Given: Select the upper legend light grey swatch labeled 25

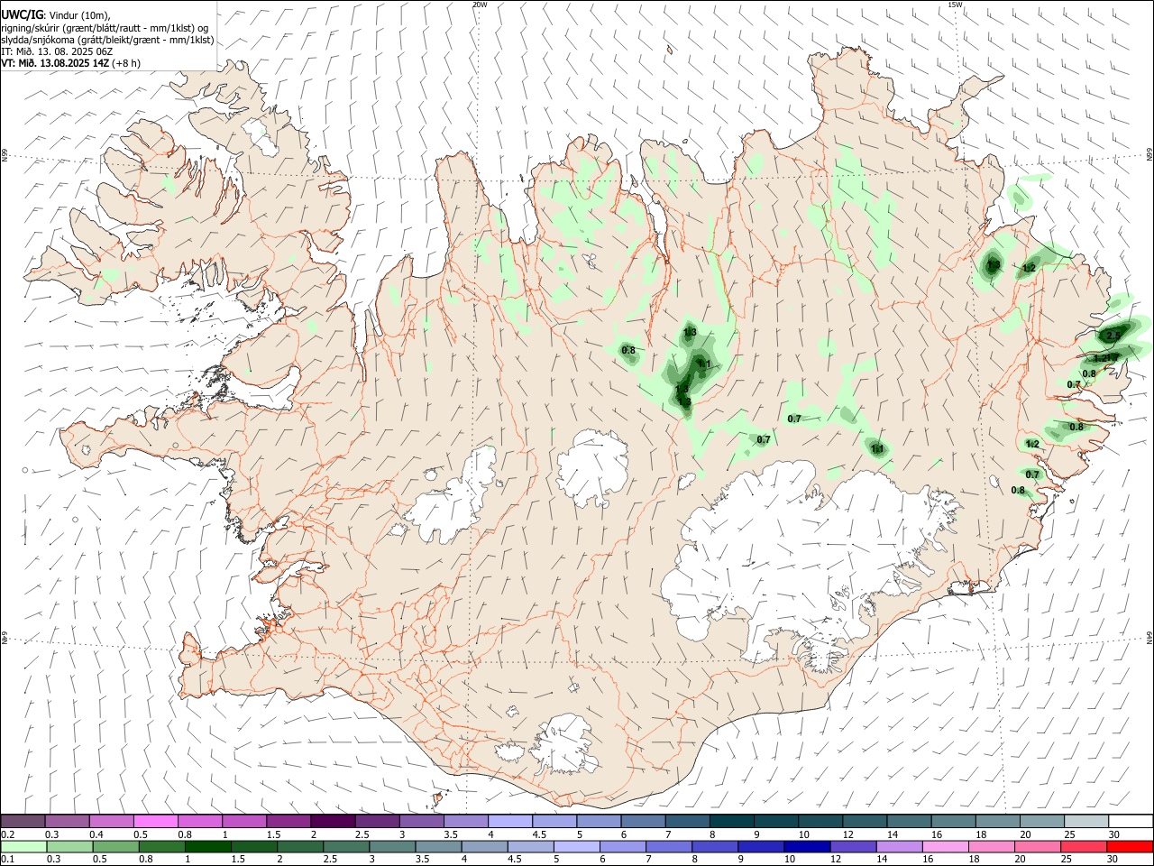Looking at the screenshot, I should coord(1086,821).
